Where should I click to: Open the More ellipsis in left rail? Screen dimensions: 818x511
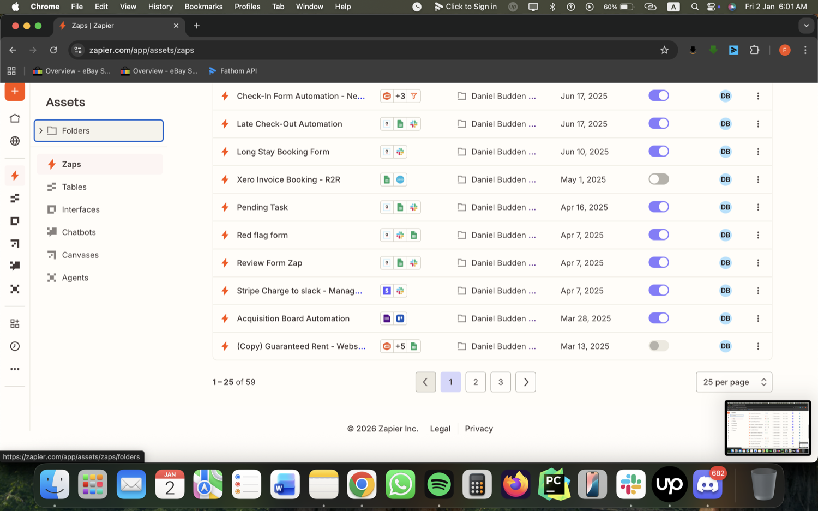tap(15, 369)
